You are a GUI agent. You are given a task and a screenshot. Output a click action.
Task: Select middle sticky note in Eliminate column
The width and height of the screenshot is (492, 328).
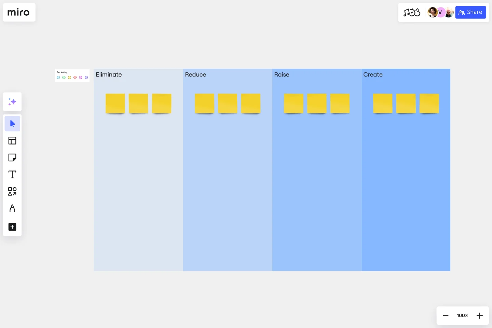point(138,103)
